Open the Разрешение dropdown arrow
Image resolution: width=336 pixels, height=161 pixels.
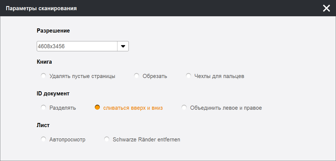click(123, 46)
